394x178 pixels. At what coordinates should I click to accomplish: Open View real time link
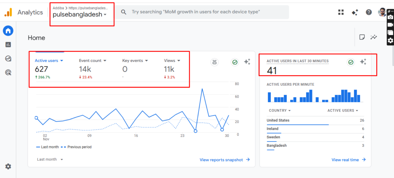[x=348, y=160]
